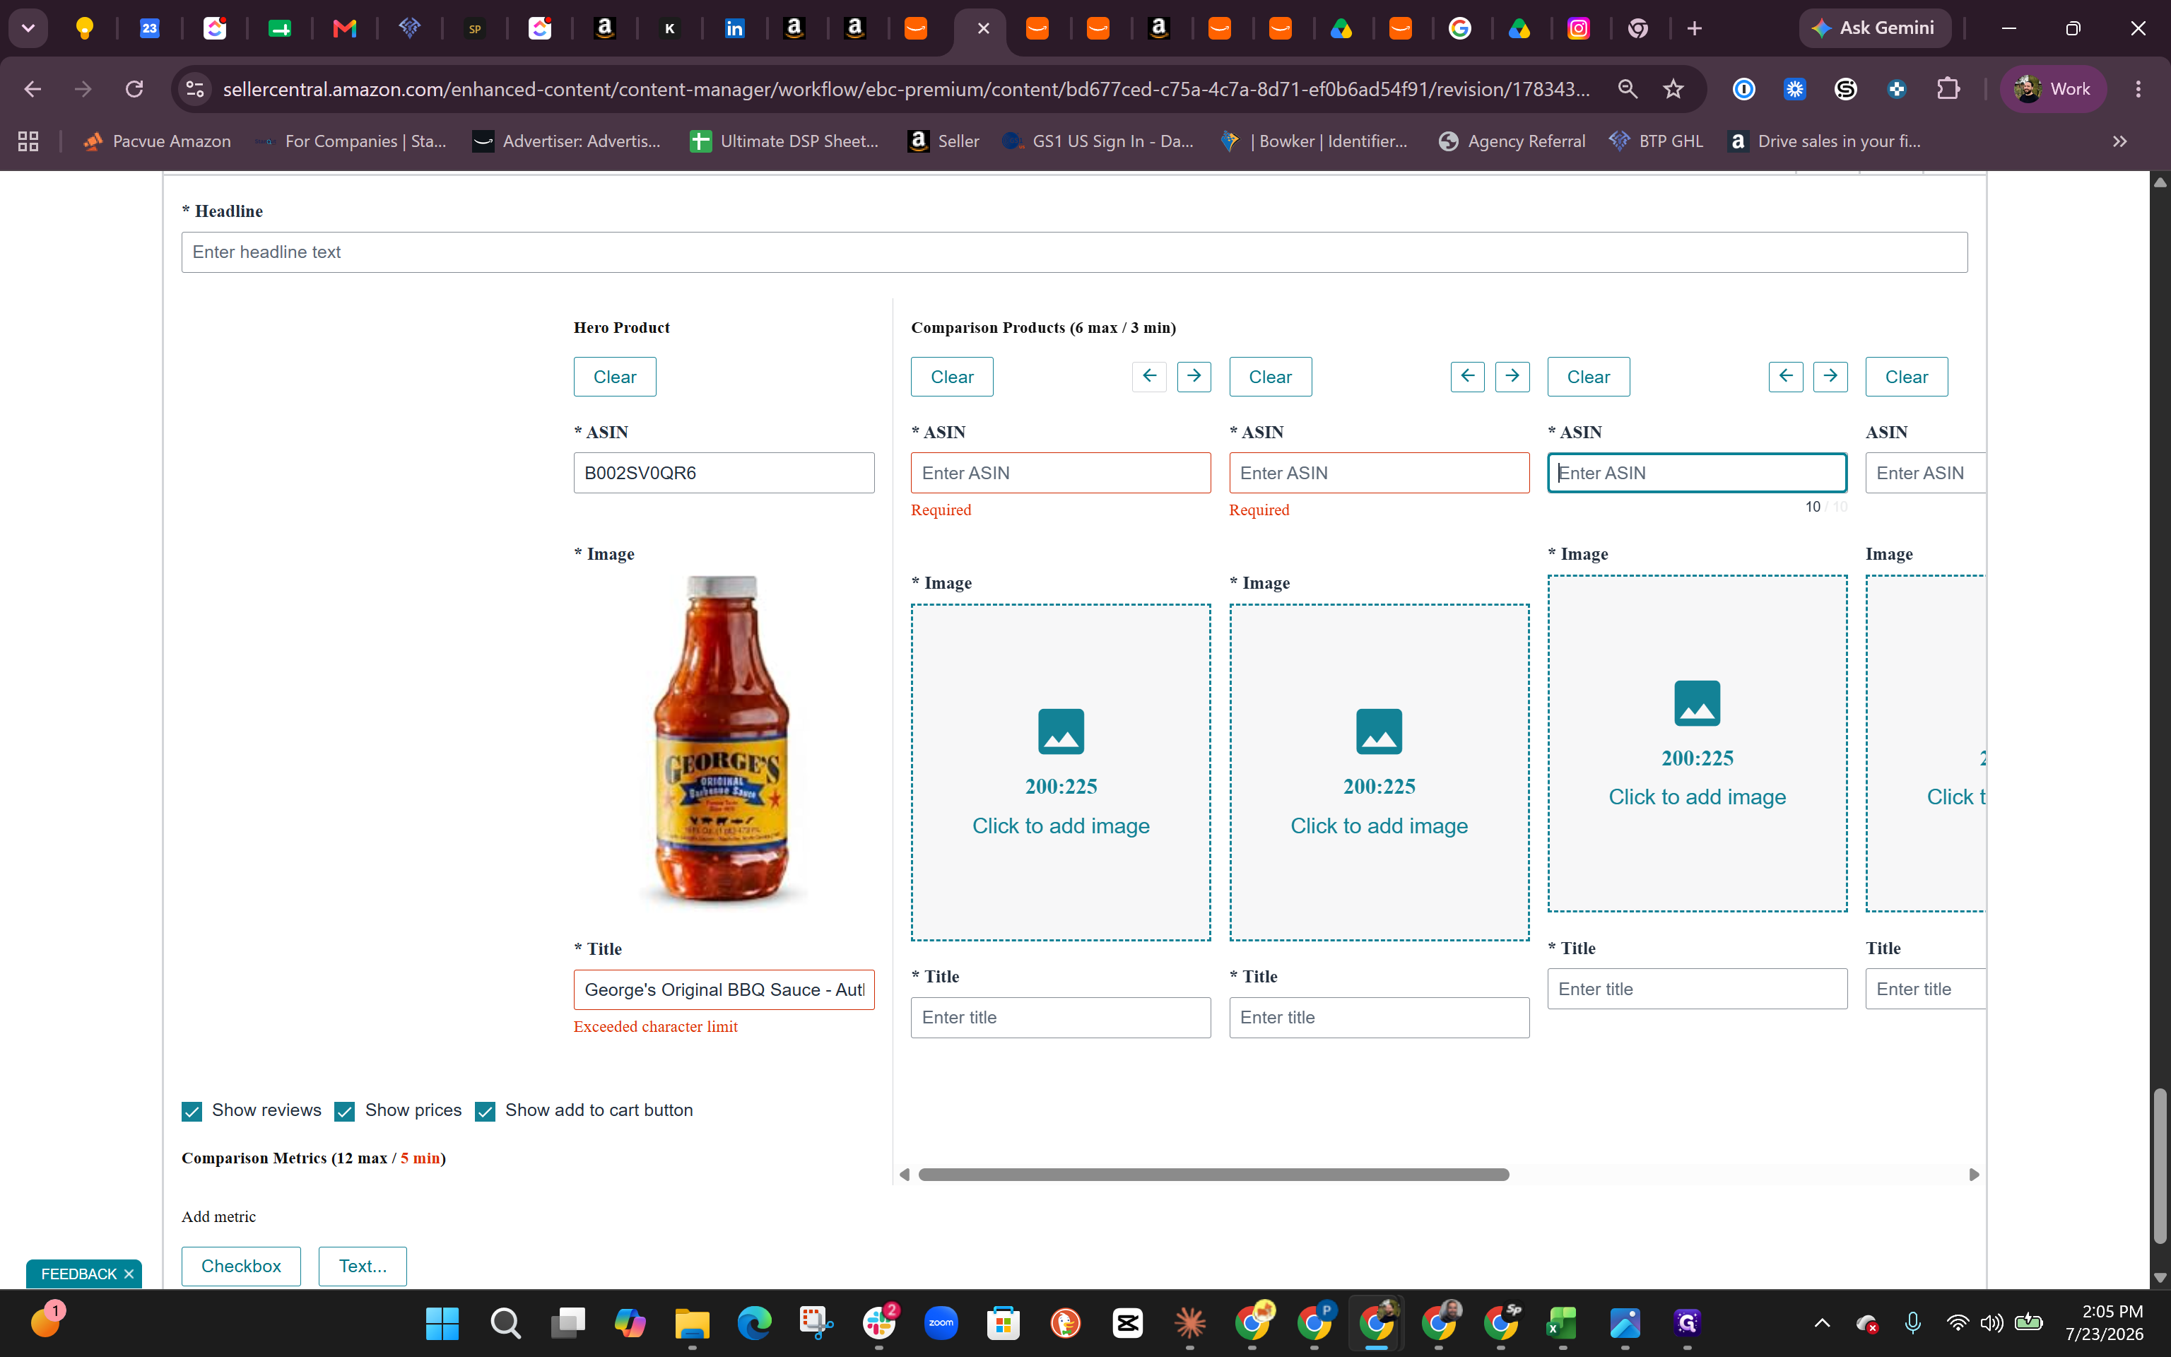Viewport: 2171px width, 1357px height.
Task: Show more bookmarks with the overflow chevron
Action: [x=2120, y=141]
